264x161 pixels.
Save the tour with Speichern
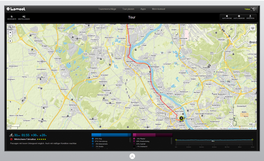(250, 17)
